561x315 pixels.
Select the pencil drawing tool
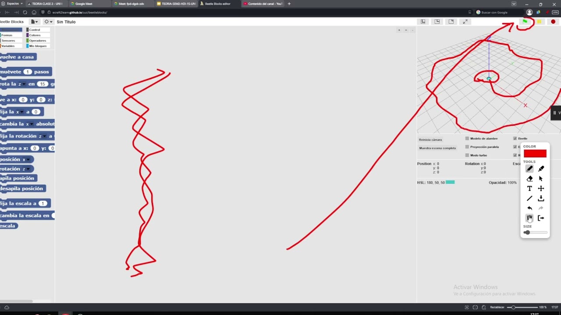[x=529, y=169]
